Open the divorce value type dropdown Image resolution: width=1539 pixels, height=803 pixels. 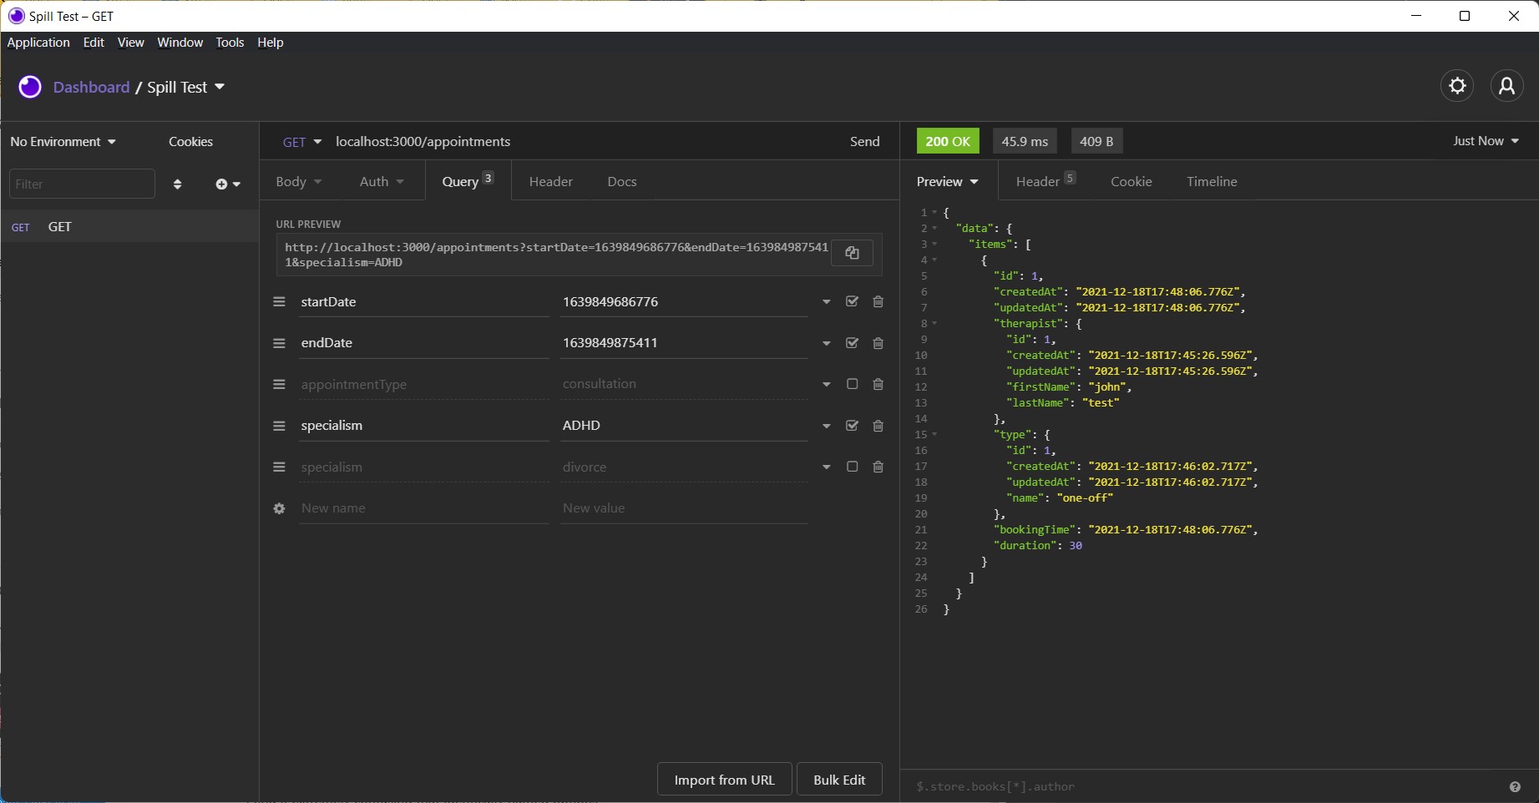click(826, 467)
